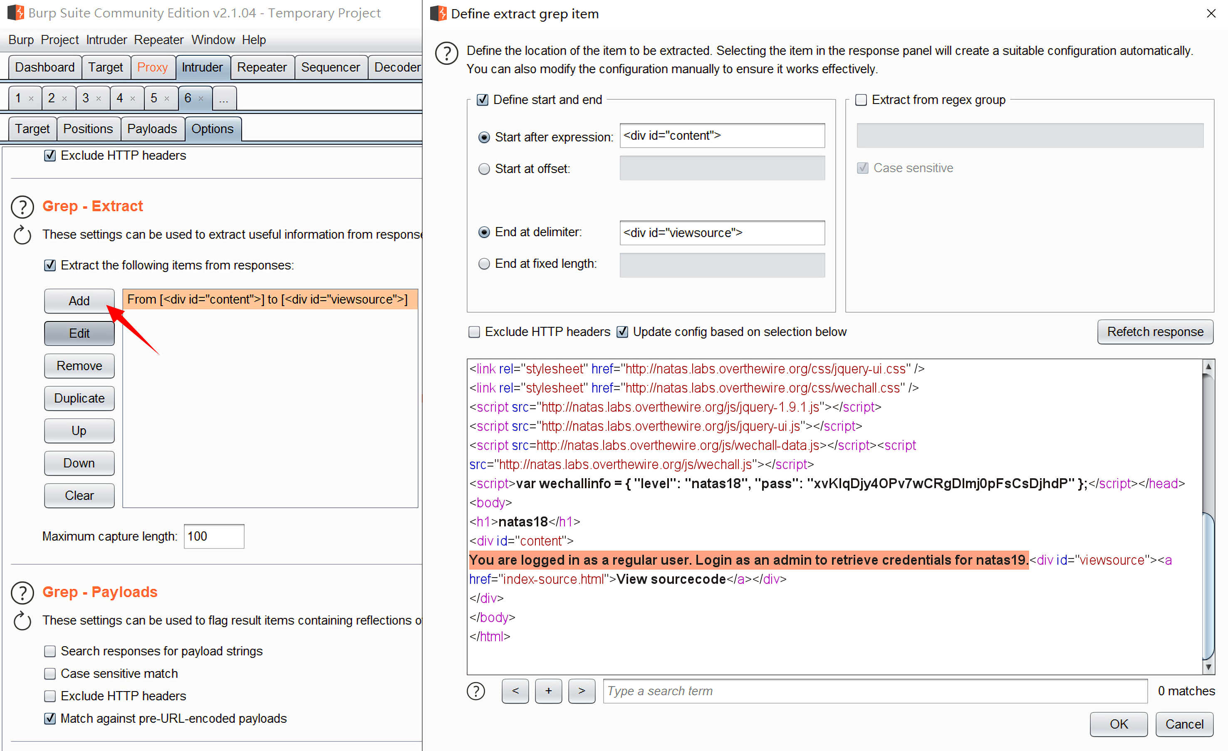
Task: Open Grep - Payloads help icon
Action: click(22, 593)
